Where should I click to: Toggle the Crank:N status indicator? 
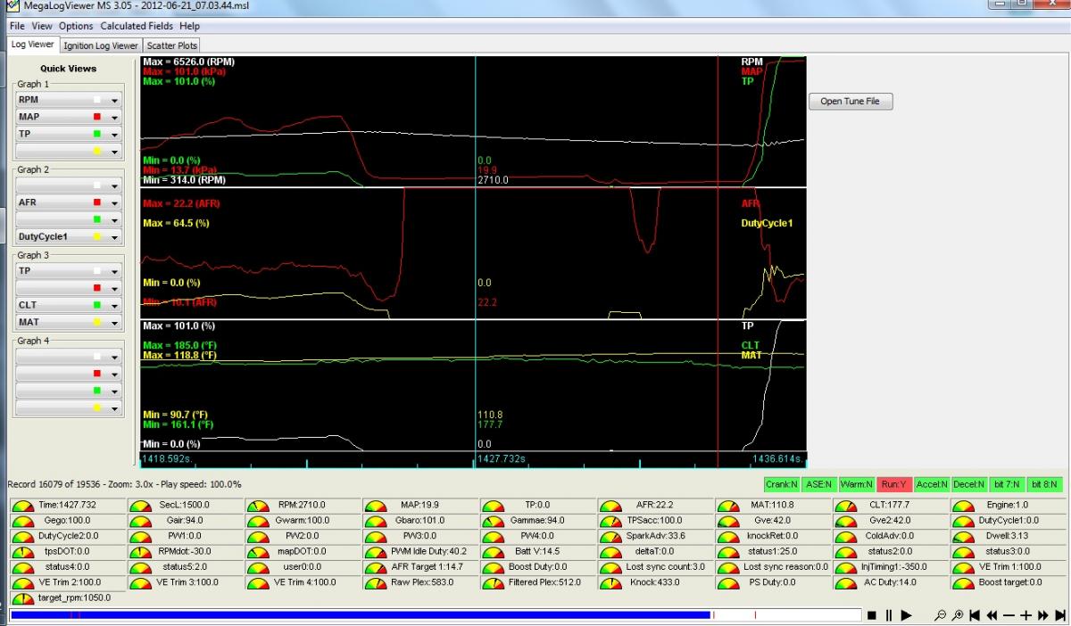[780, 484]
